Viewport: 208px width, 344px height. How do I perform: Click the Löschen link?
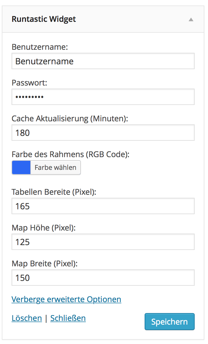[27, 318]
